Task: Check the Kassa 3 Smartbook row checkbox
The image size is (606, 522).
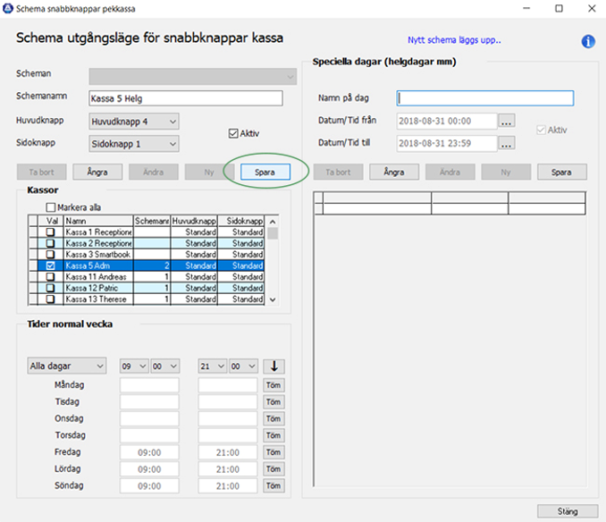Action: (50, 255)
